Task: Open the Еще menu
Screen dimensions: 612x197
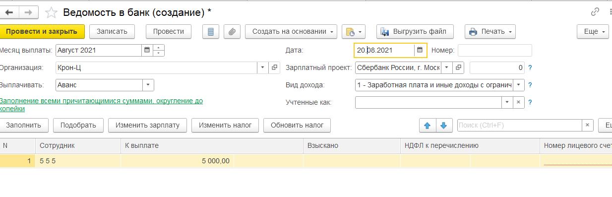Action: click(x=593, y=31)
